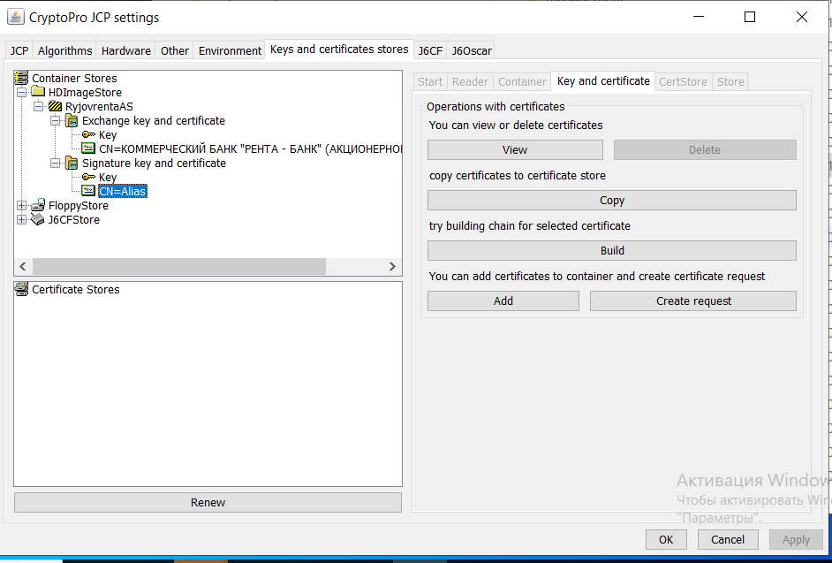Screen dimensions: 832x563
Task: Click the certificate icon next to CN=Alias
Action: click(88, 191)
